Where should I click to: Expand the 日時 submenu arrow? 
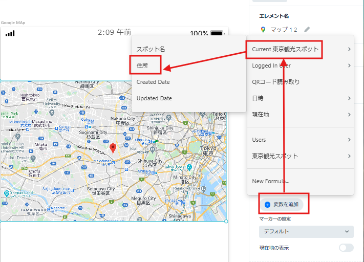(x=349, y=98)
